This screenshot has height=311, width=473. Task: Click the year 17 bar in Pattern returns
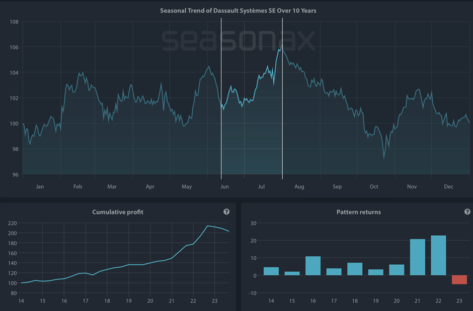[334, 272]
